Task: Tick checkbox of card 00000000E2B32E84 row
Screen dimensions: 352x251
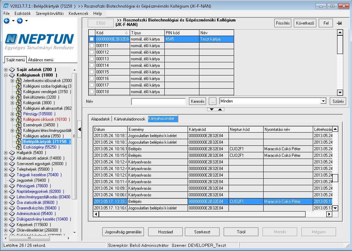Action: (92, 39)
